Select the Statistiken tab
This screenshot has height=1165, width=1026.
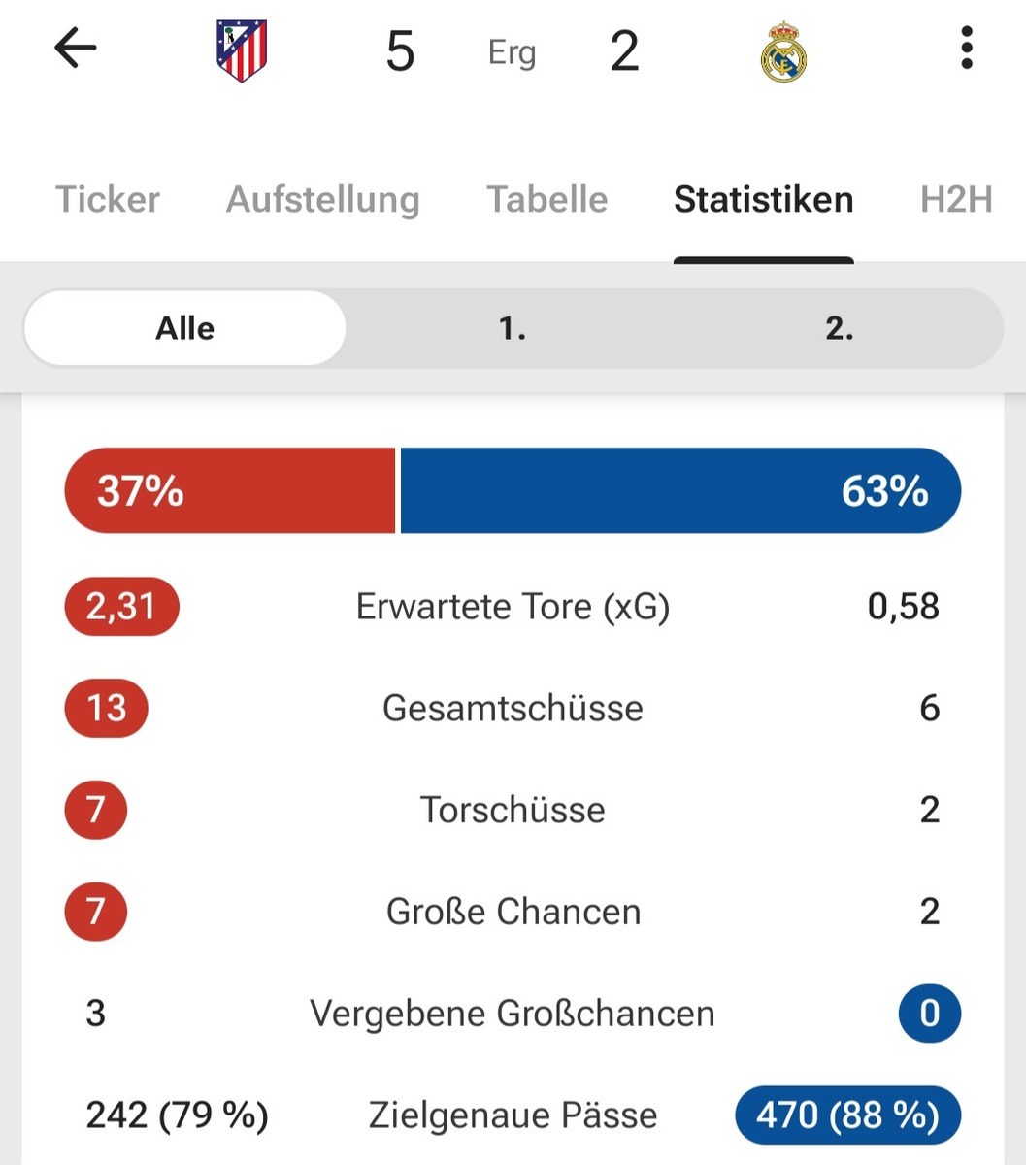click(764, 200)
